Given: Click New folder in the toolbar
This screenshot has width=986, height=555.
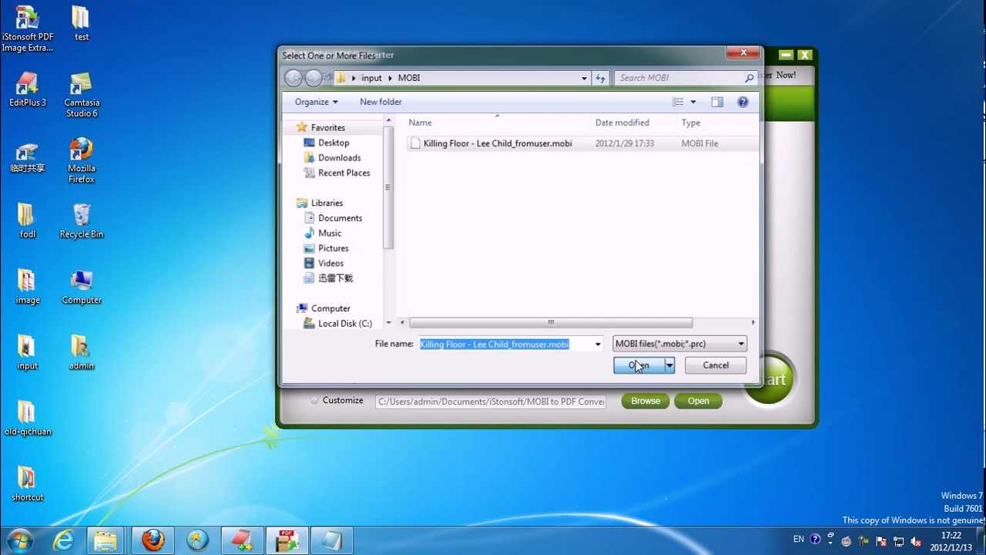Looking at the screenshot, I should click(x=381, y=102).
